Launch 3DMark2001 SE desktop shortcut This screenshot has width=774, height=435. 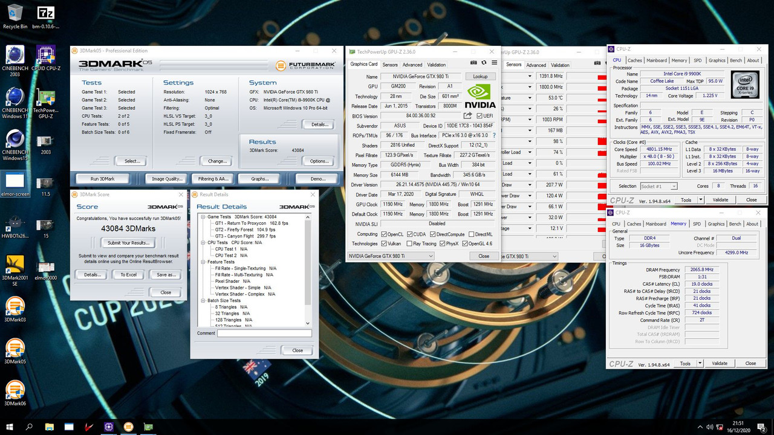pyautogui.click(x=15, y=269)
